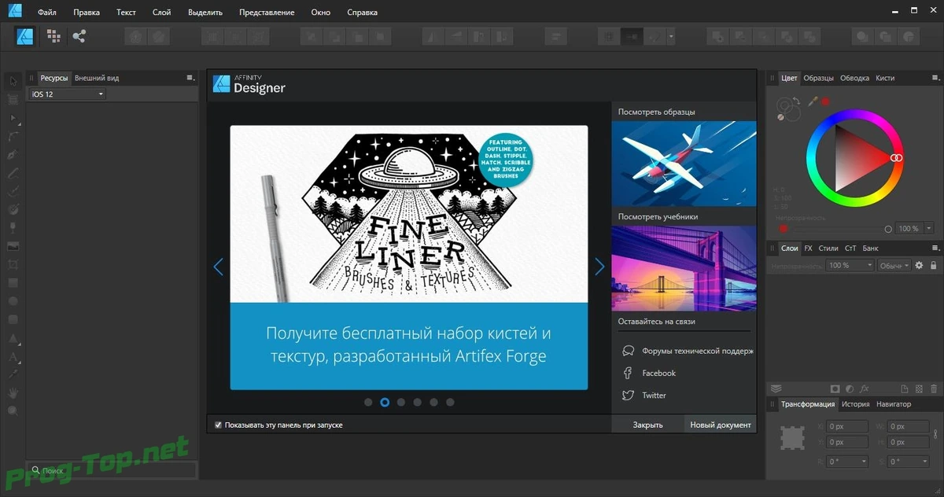Viewport: 944px width, 497px height.
Task: Switch to the Внешний вид tab
Action: coord(97,78)
